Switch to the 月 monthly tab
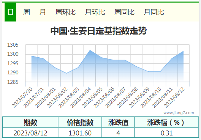Image resolution: width=201 pixels, height=140 pixels. coord(43,12)
